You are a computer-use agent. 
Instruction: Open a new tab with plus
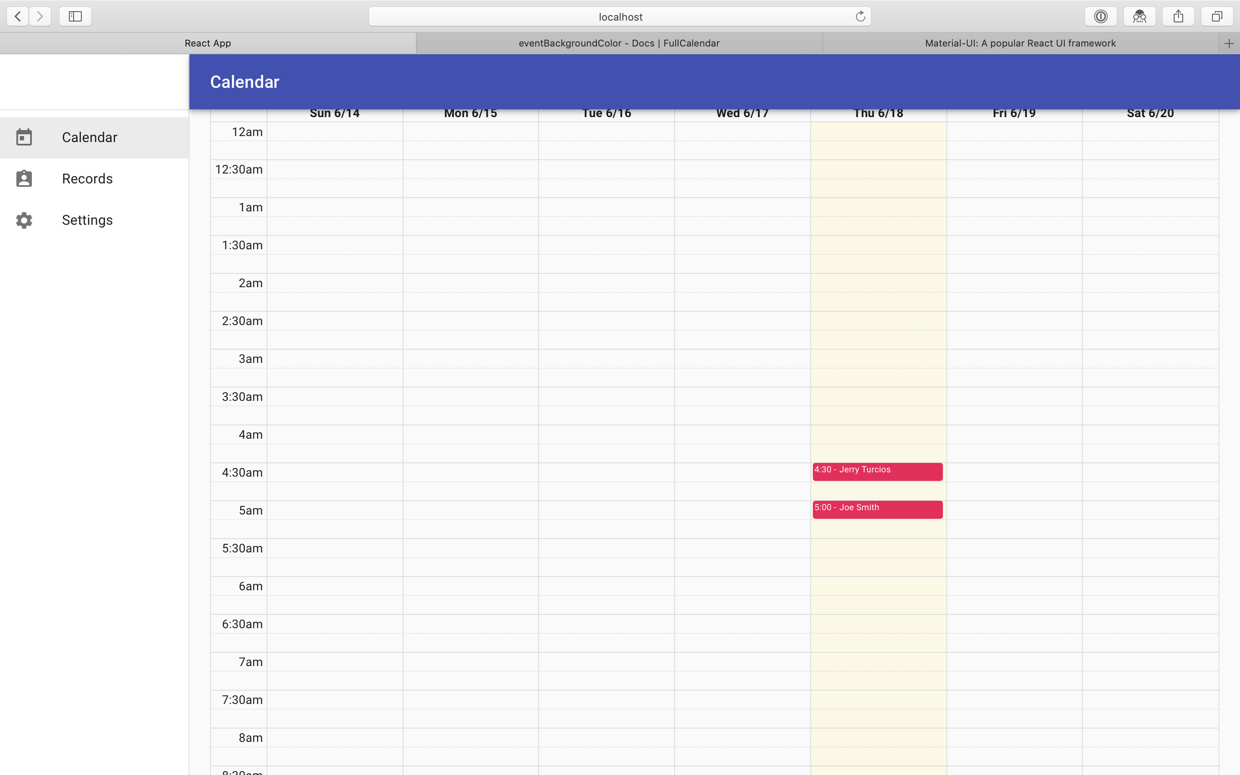(1229, 43)
